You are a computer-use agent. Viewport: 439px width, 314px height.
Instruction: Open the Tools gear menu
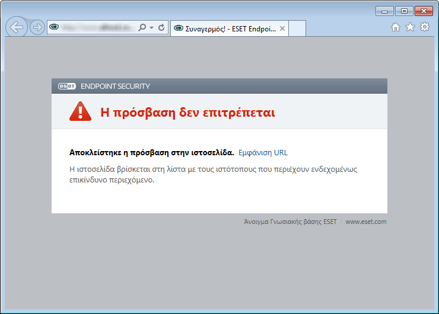click(x=425, y=27)
